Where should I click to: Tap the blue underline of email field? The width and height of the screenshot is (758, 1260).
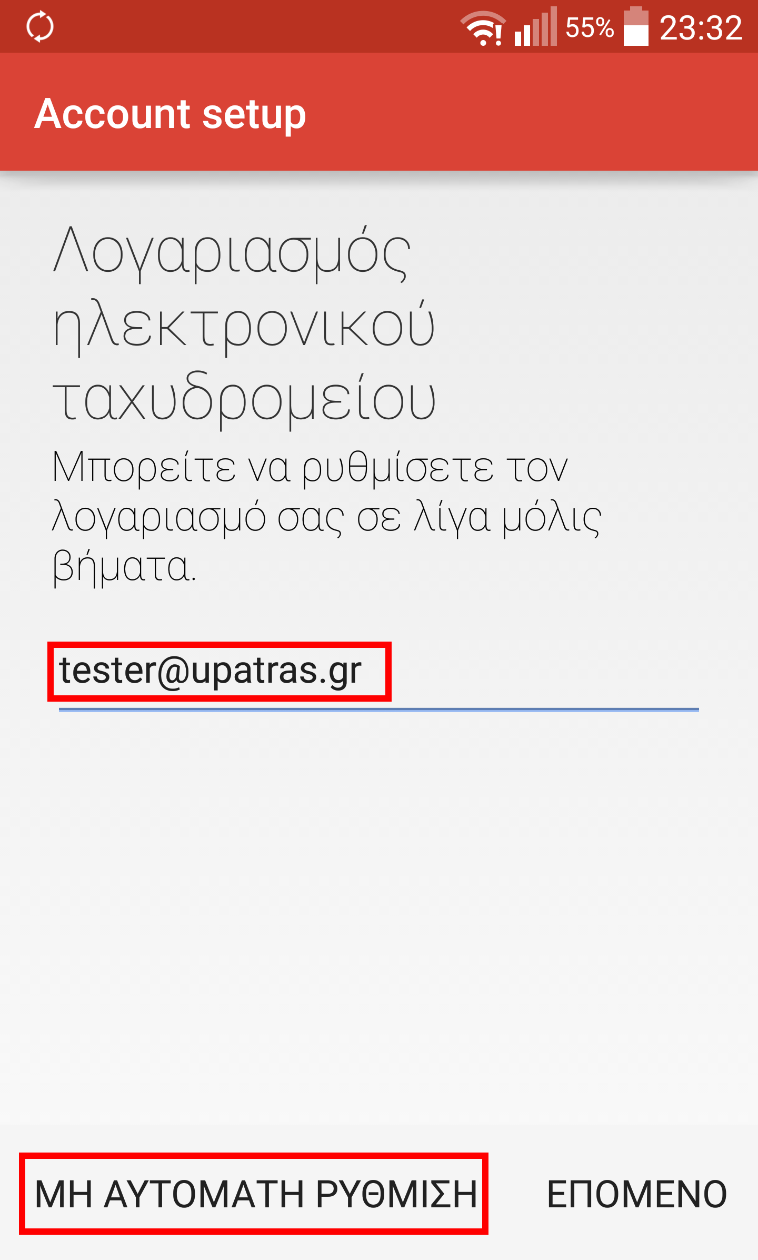coord(379,710)
